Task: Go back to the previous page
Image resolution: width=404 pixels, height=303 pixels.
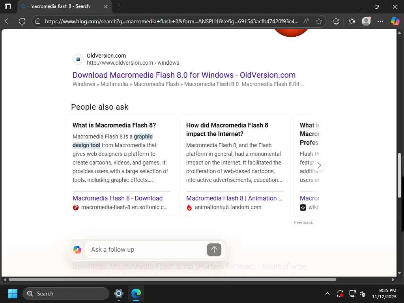Action: (8, 21)
